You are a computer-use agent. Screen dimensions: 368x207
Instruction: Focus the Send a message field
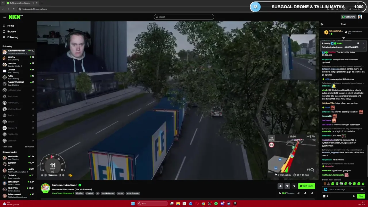point(344,189)
